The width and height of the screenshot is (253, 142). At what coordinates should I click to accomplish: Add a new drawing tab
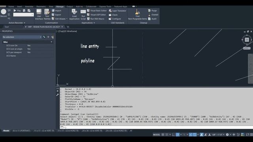[68, 27]
